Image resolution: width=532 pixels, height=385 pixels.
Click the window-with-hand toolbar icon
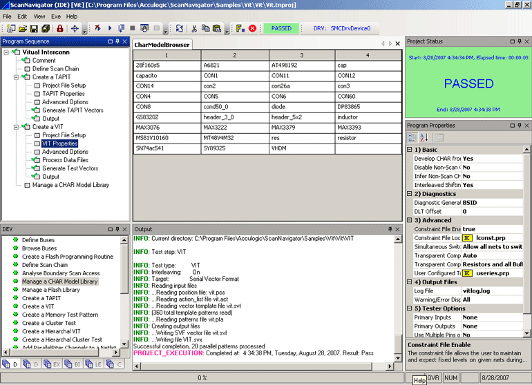(x=144, y=28)
